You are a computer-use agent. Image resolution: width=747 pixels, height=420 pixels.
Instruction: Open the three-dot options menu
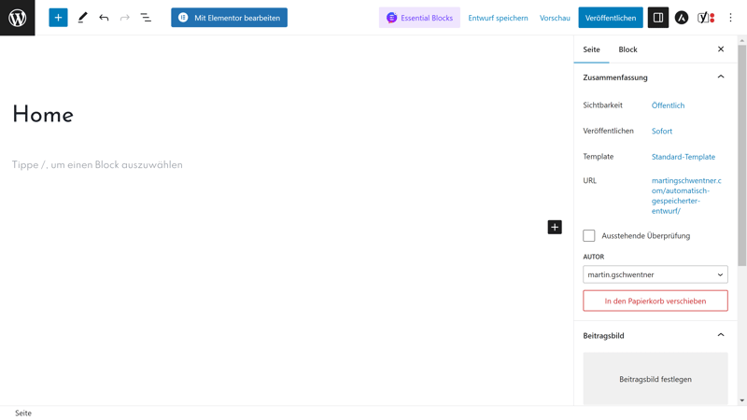click(x=730, y=18)
